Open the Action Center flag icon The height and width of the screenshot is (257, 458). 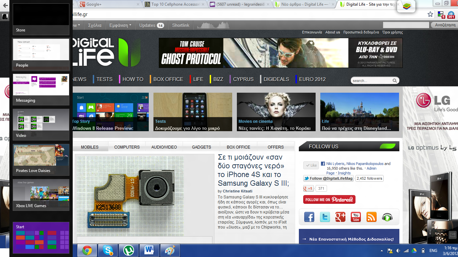click(390, 251)
